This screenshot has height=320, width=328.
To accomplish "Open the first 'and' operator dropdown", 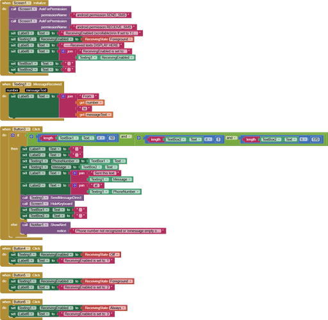I will [x=126, y=136].
